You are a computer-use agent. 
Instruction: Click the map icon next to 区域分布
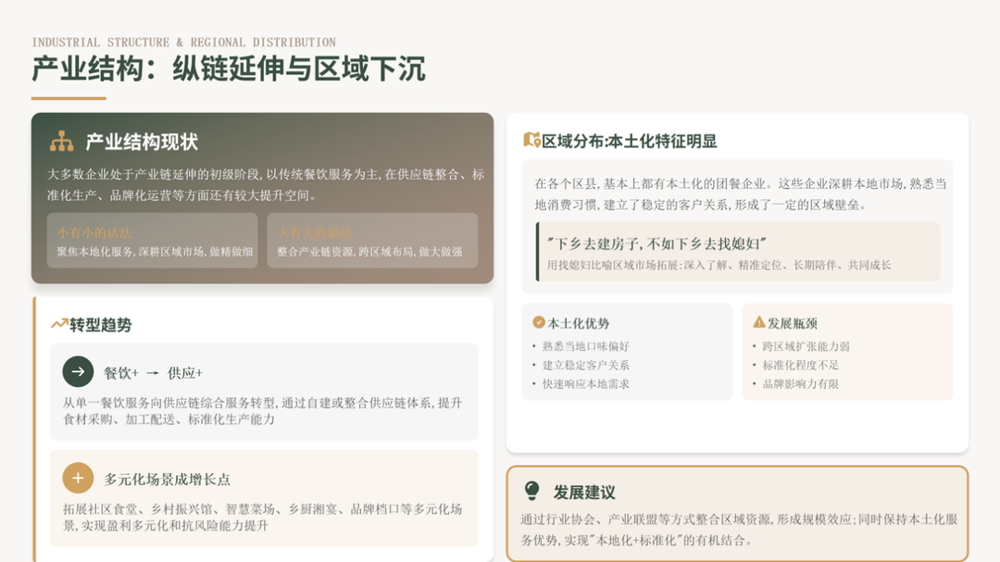pos(531,141)
